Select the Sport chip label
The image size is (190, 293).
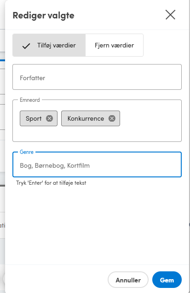(x=34, y=119)
